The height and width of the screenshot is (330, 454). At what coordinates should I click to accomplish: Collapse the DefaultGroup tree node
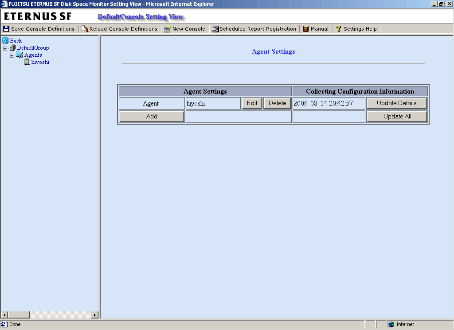[x=5, y=48]
